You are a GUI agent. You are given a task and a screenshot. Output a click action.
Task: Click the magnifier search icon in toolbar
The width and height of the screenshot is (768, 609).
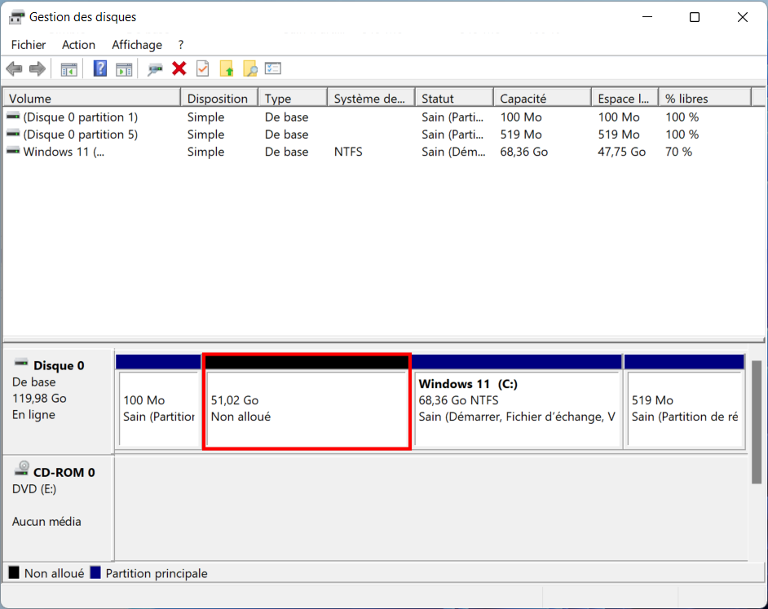249,68
